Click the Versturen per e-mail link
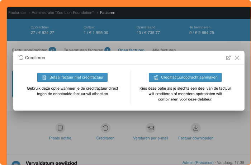 click(x=151, y=138)
